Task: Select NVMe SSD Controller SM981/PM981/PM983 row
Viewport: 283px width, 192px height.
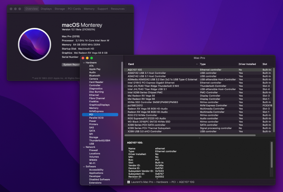Action: (199, 102)
